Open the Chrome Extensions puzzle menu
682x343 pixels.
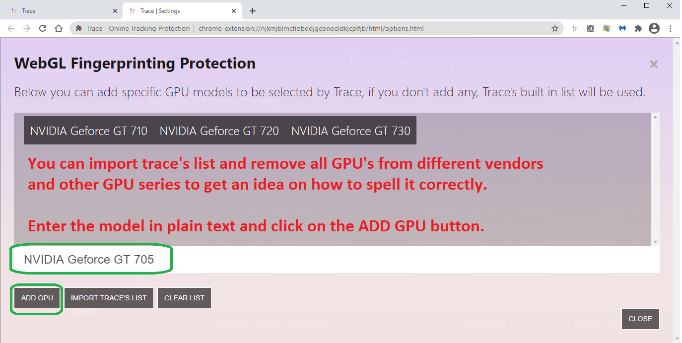point(638,28)
